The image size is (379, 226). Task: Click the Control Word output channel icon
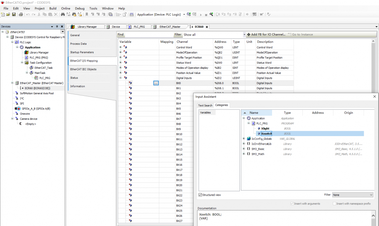click(x=125, y=47)
